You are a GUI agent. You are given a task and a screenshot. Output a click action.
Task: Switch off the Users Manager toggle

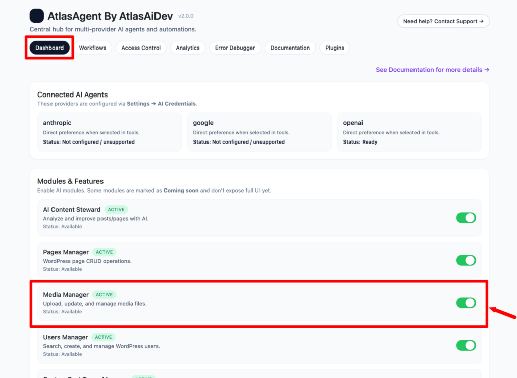[x=466, y=345]
